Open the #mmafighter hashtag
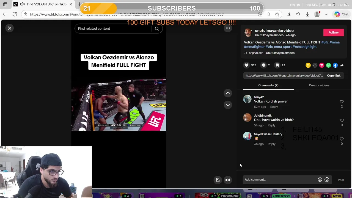This screenshot has height=198, width=352. pos(254,47)
